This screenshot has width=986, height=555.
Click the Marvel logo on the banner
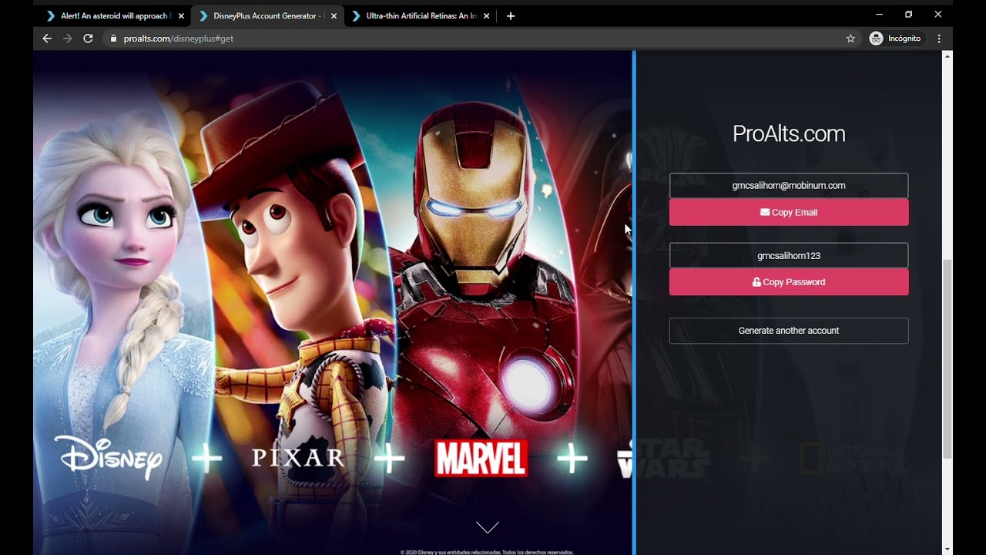click(x=481, y=459)
